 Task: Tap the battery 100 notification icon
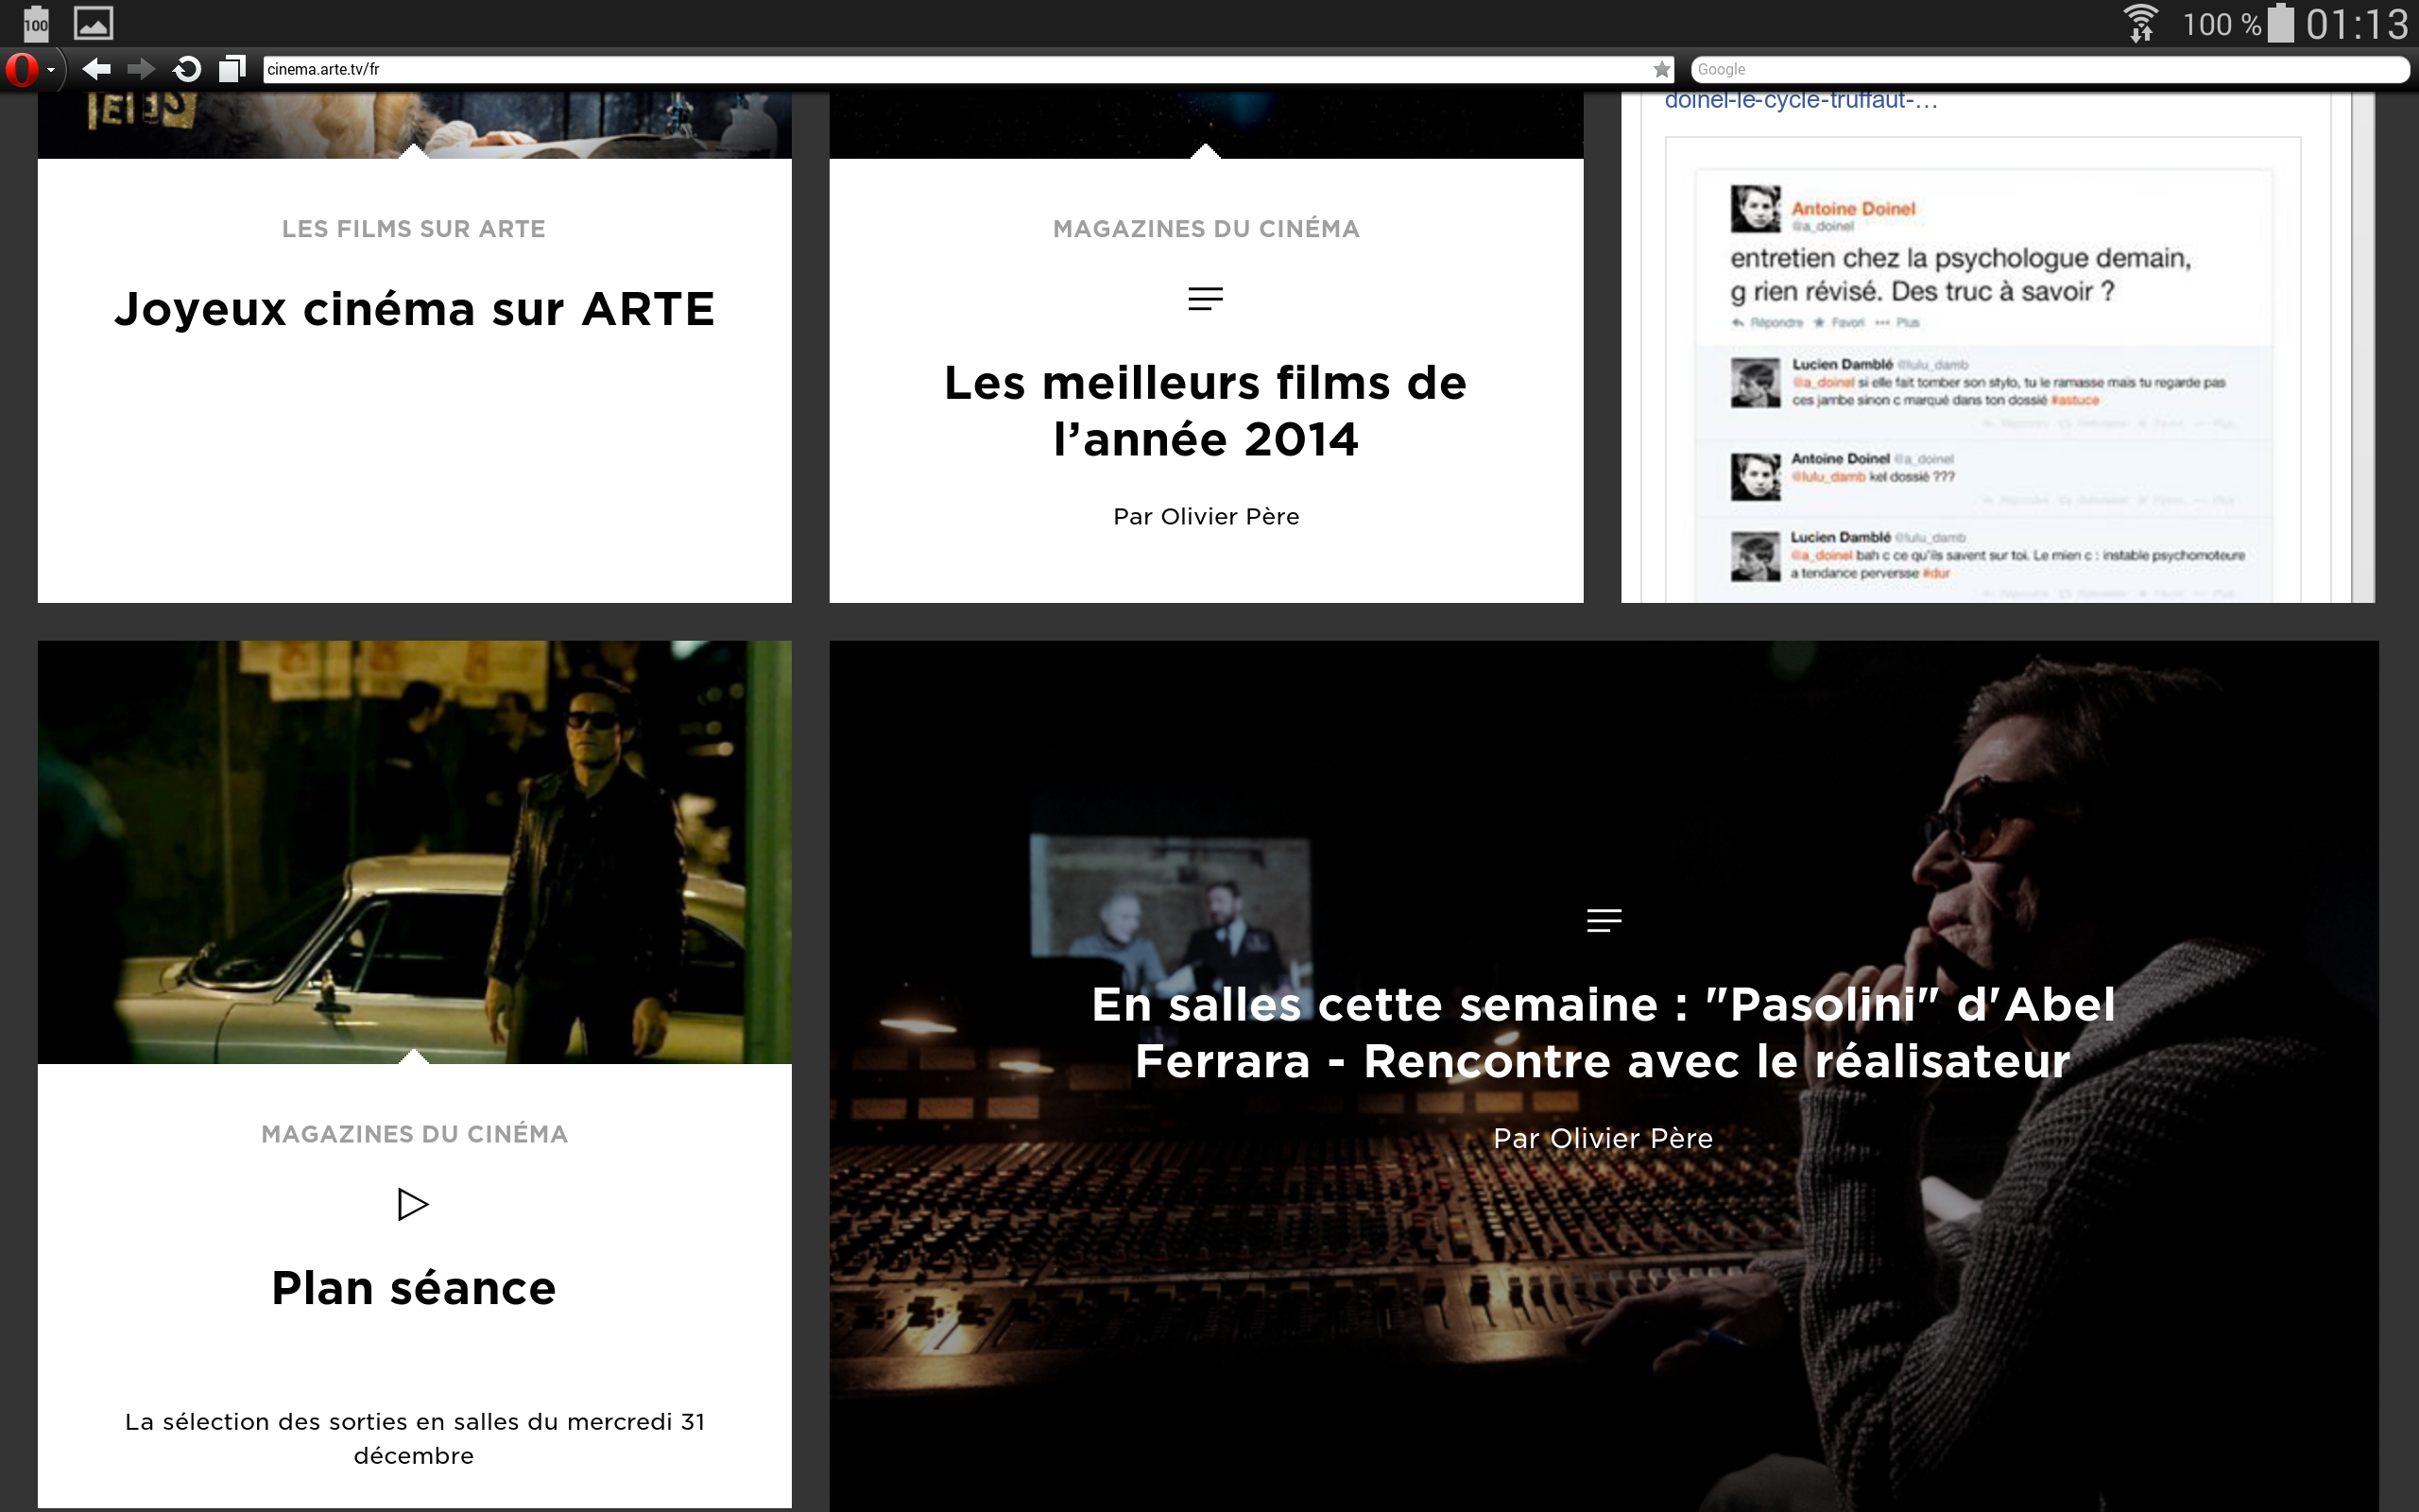(36, 23)
